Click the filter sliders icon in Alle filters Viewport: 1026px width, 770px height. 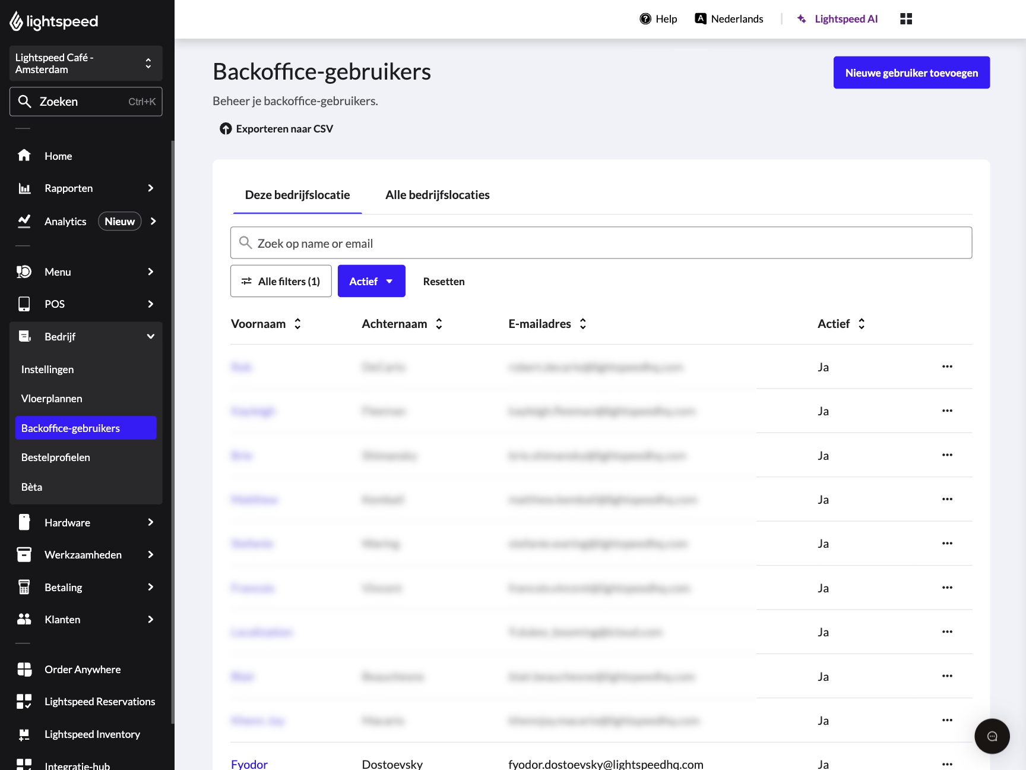click(x=246, y=281)
